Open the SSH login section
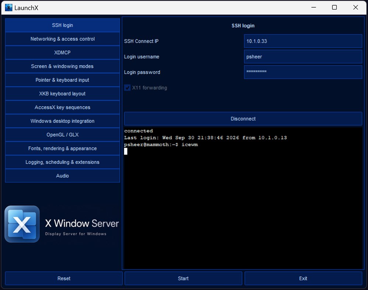The width and height of the screenshot is (368, 290). 62,25
